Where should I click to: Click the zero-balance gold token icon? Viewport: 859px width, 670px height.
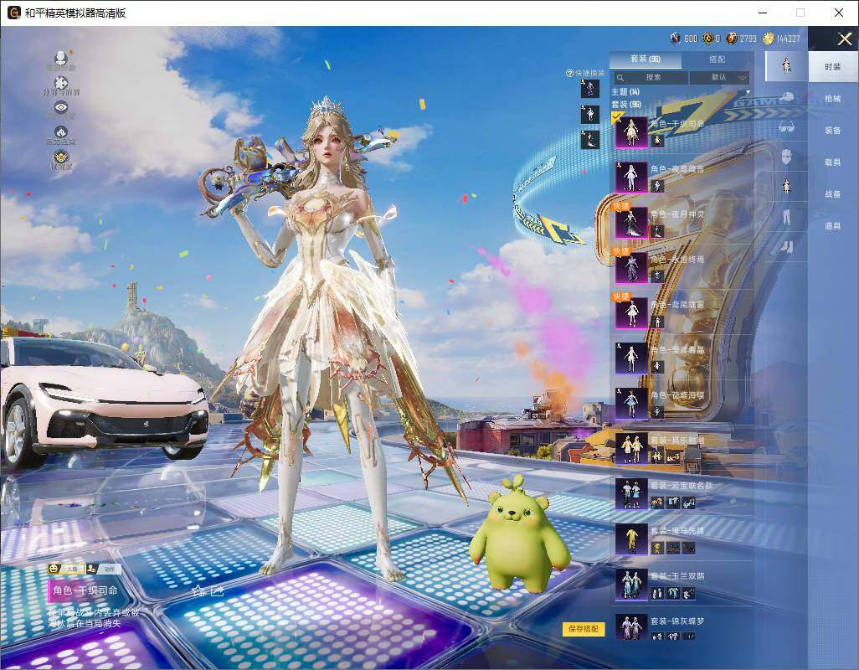point(707,39)
